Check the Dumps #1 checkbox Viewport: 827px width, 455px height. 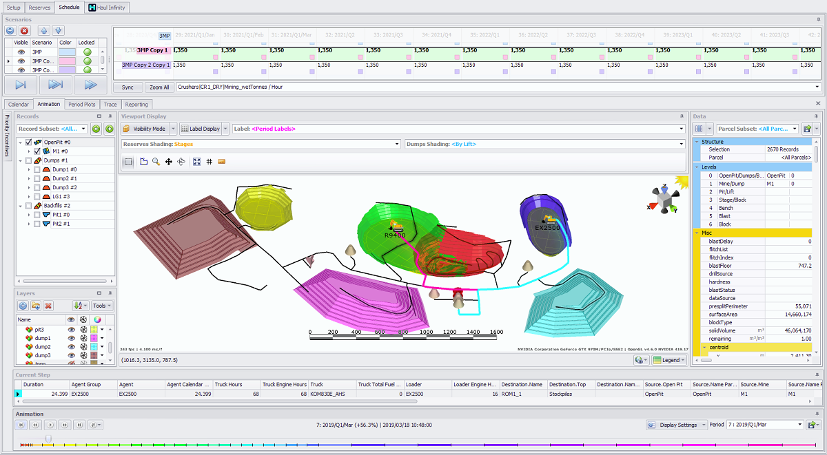click(28, 160)
